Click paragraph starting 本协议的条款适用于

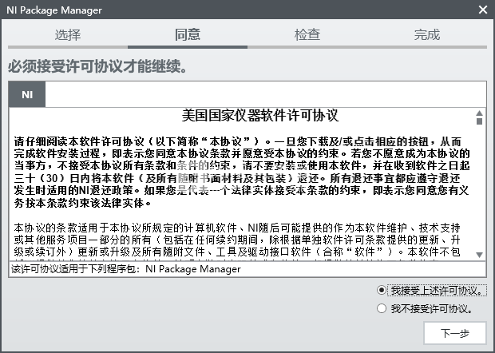coord(237,240)
